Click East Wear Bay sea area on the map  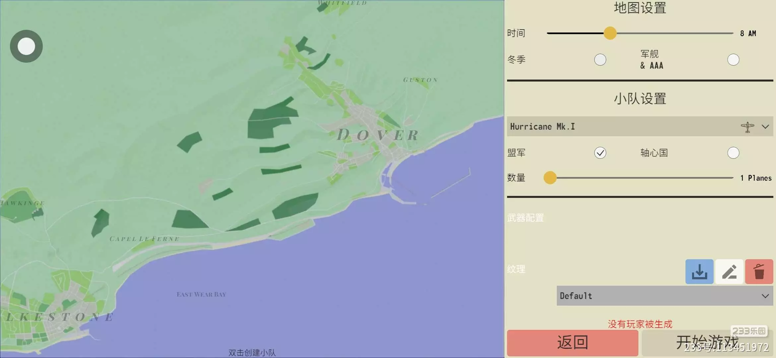201,294
